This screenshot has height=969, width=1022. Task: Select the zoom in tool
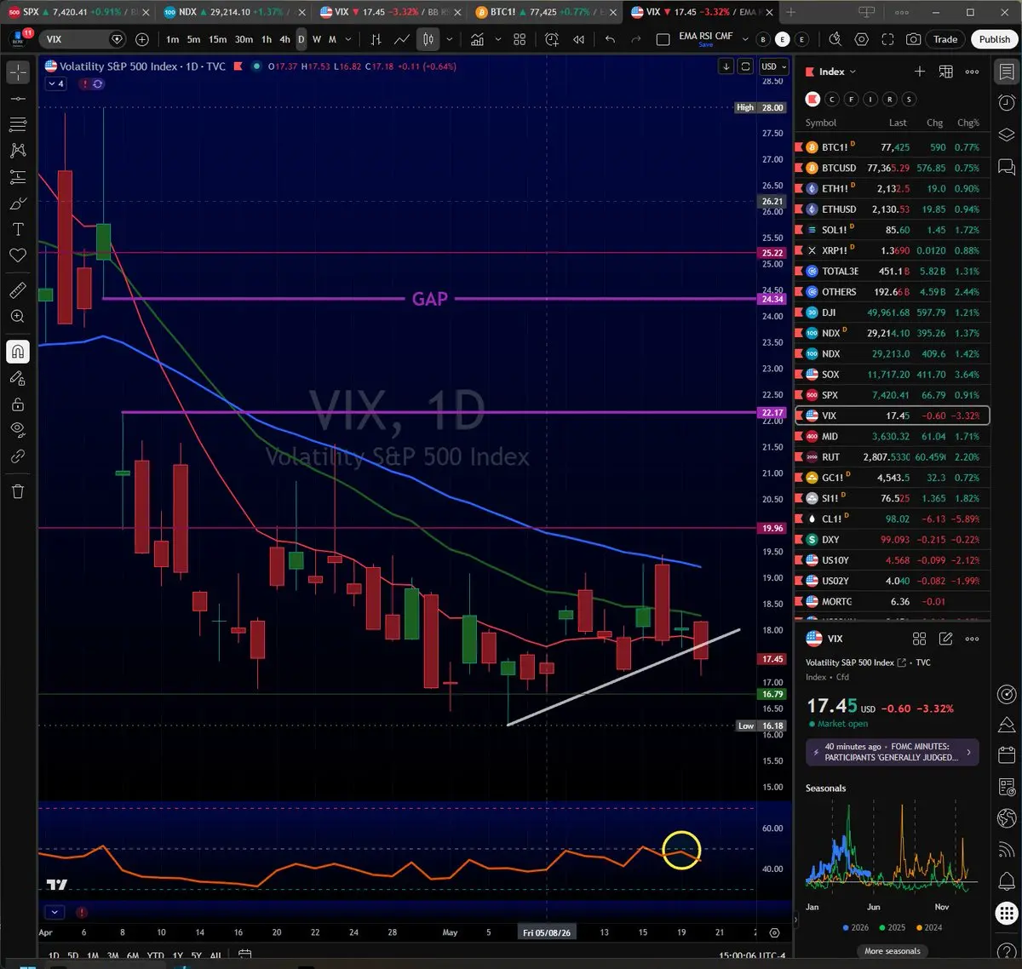pyautogui.click(x=18, y=317)
